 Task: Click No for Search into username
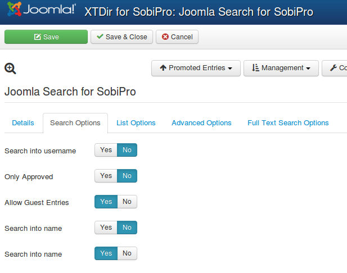[x=127, y=150]
